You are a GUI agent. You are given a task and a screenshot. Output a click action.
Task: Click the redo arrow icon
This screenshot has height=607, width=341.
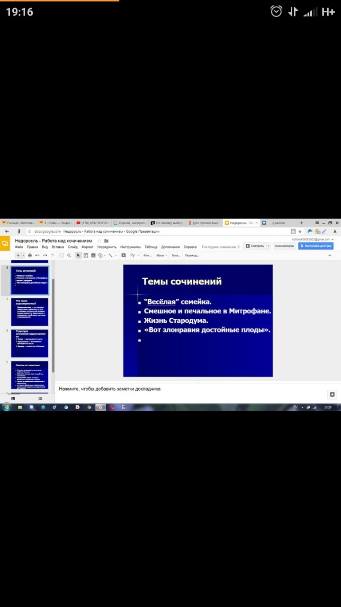click(x=45, y=255)
